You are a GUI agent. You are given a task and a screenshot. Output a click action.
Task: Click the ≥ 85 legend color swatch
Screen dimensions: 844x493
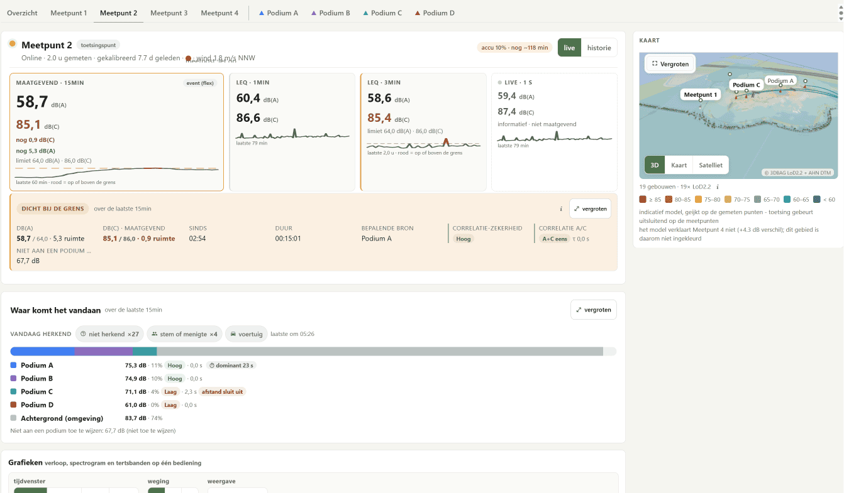pyautogui.click(x=643, y=200)
